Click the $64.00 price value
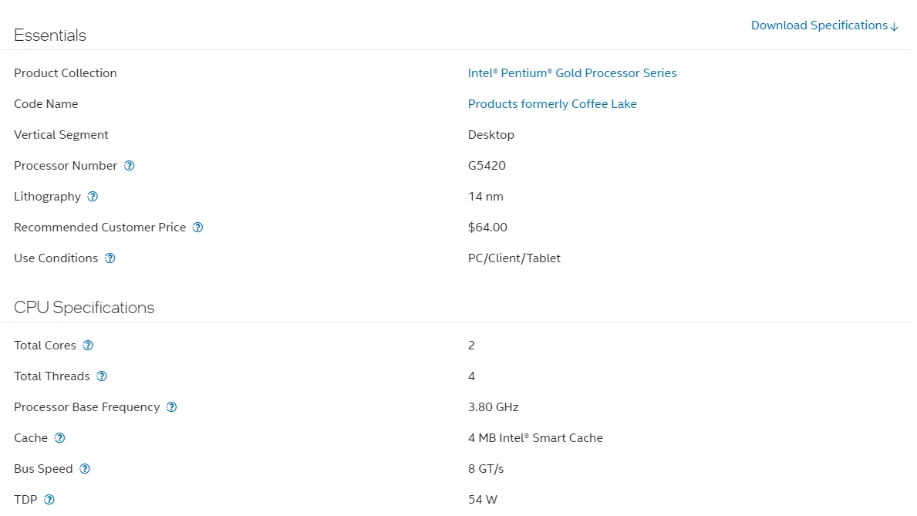Screen dimensions: 917x516 click(x=487, y=228)
